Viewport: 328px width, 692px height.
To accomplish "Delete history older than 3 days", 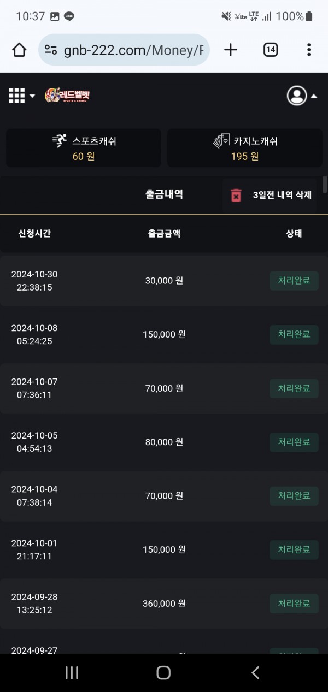I will click(x=282, y=195).
